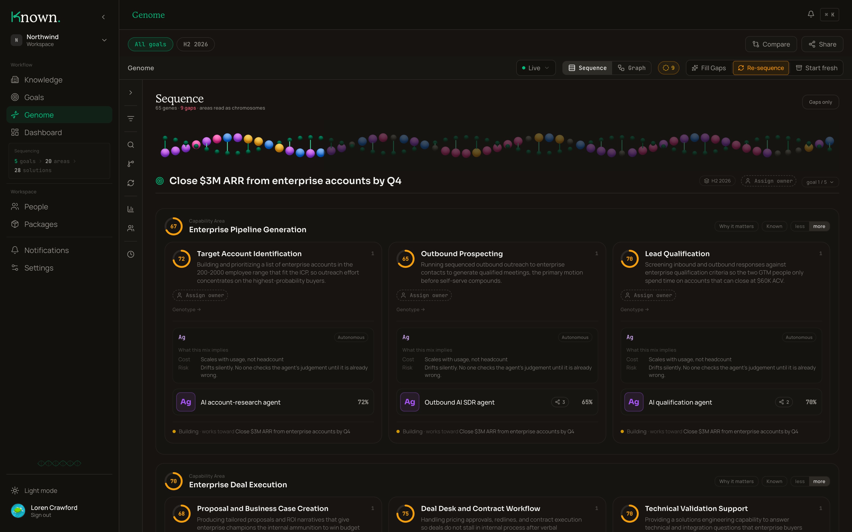Select more detail for Enterprise Pipeline Generation

pos(819,226)
